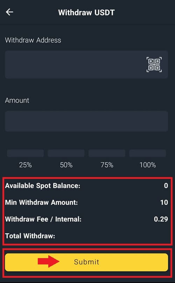Click the Withdraw Address label text
175x283 pixels.
[x=33, y=40]
